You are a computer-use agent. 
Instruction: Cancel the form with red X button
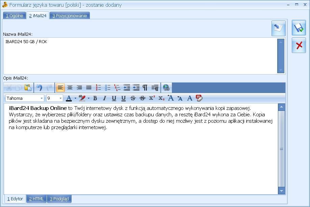click(299, 45)
